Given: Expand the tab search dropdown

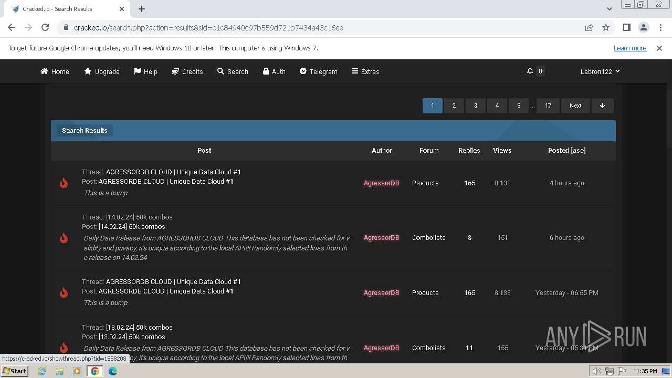Looking at the screenshot, I should coord(609,9).
